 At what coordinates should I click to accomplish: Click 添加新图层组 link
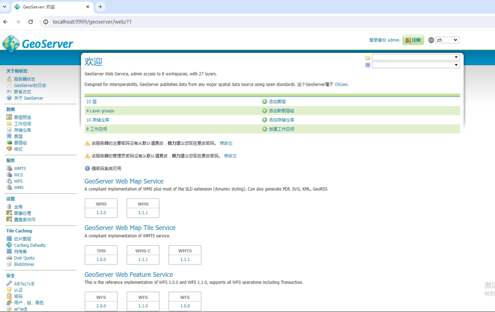pyautogui.click(x=281, y=111)
